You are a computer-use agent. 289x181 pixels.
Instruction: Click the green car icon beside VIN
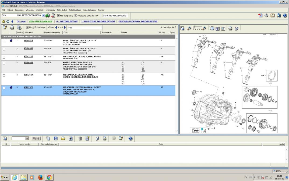coord(48,16)
